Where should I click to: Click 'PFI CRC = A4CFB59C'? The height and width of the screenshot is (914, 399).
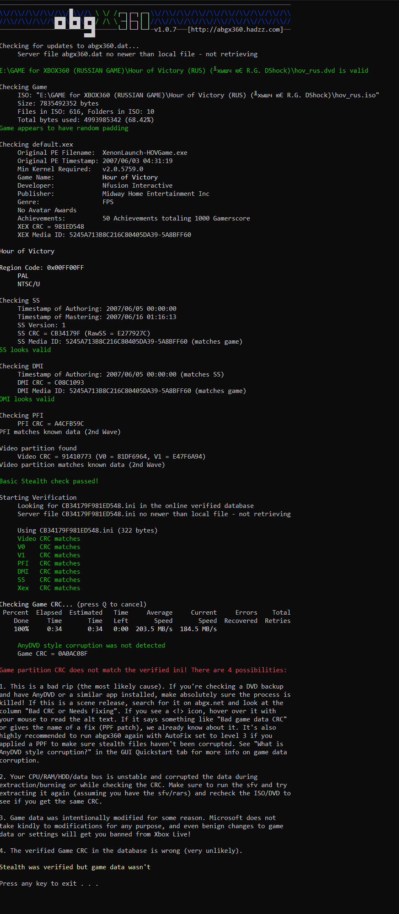[51, 424]
